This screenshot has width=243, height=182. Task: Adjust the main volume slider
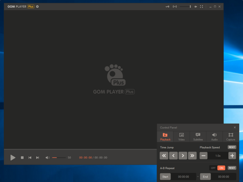[x=59, y=158]
